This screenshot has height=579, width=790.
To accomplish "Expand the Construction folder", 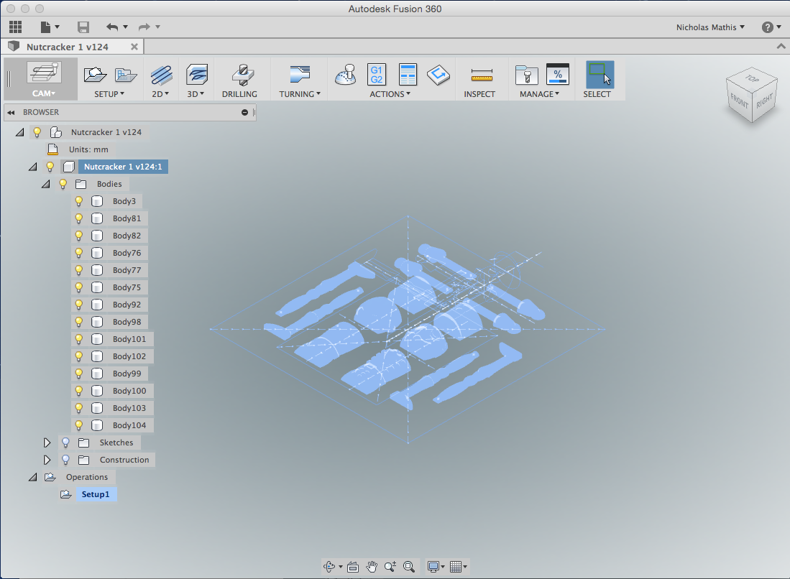I will coord(47,460).
